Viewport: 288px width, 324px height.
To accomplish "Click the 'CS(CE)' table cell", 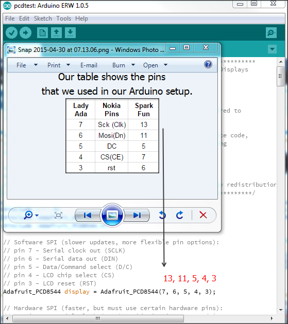I will 112,157.
